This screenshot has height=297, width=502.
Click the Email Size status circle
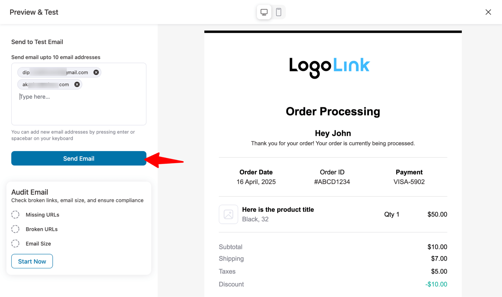click(15, 244)
